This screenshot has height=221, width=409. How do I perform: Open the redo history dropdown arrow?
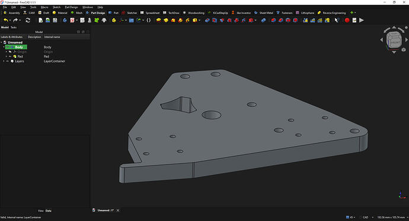20,20
